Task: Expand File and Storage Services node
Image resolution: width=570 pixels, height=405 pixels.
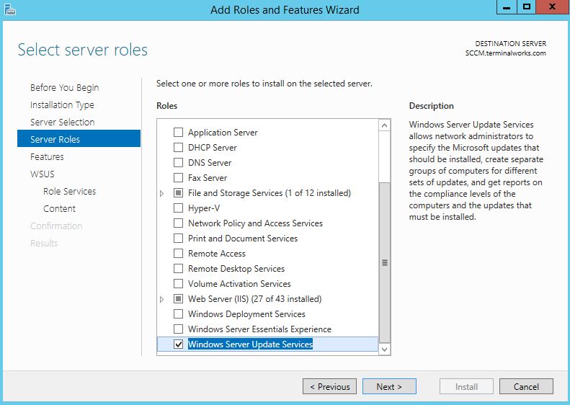Action: pos(162,194)
